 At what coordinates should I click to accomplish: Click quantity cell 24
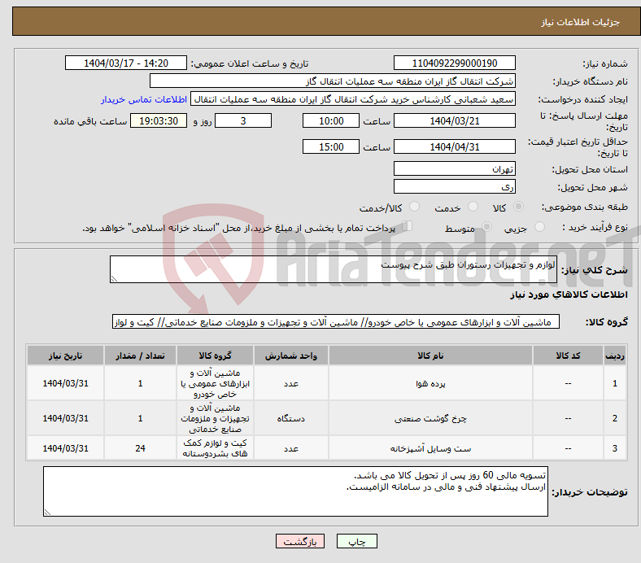pyautogui.click(x=140, y=448)
